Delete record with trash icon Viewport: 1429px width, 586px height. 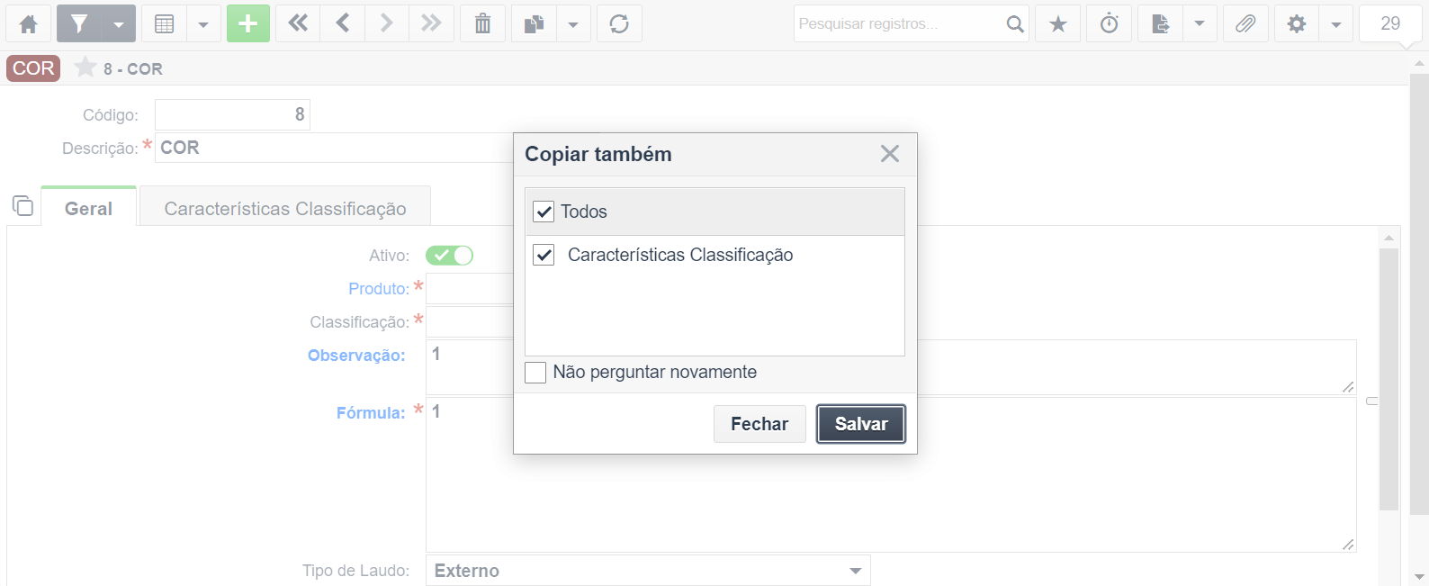pos(483,23)
